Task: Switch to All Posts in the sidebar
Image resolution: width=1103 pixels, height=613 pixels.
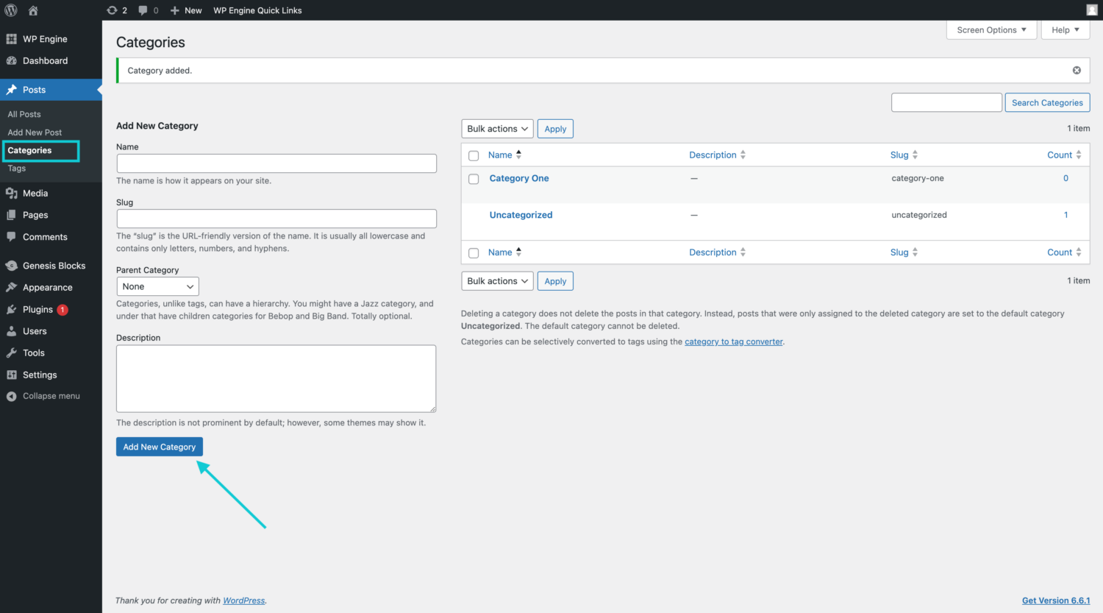Action: tap(24, 114)
